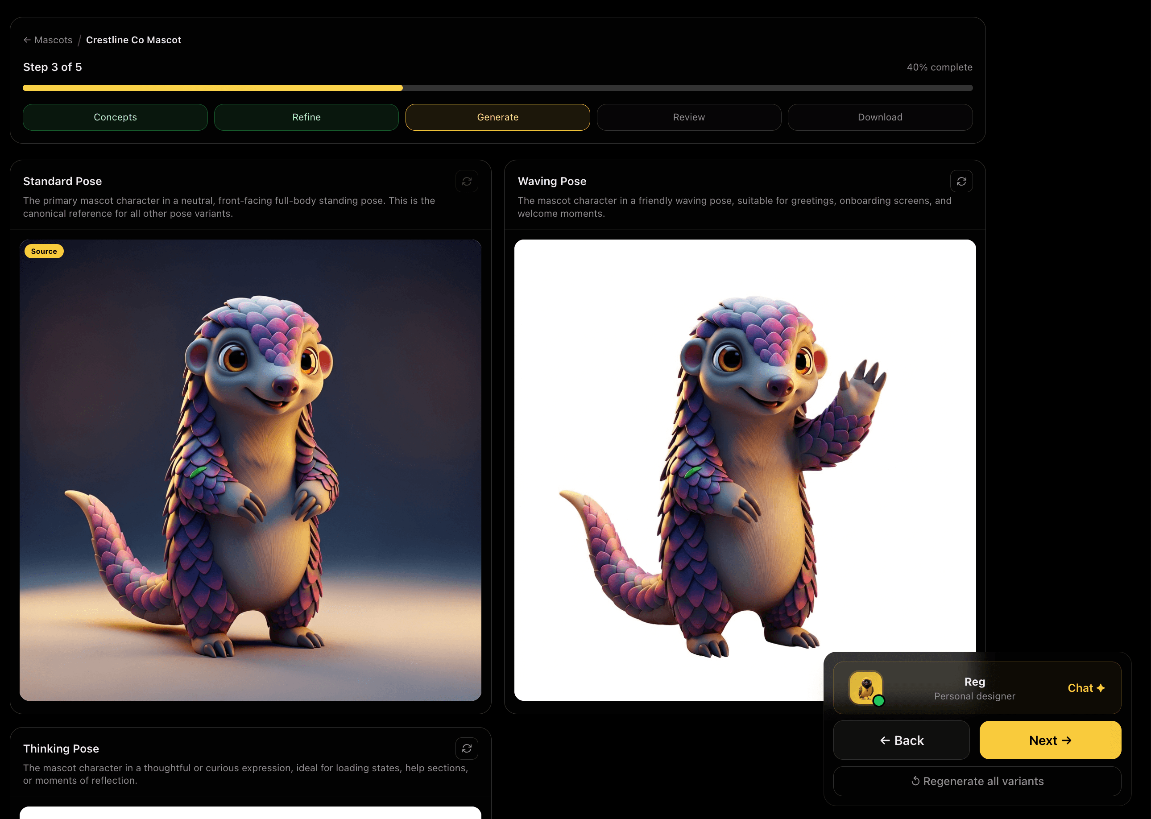Click the Back button
The height and width of the screenshot is (819, 1151).
901,740
